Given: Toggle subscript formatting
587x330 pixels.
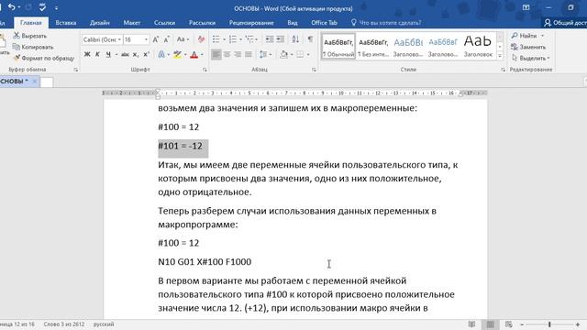Looking at the screenshot, I should point(136,55).
